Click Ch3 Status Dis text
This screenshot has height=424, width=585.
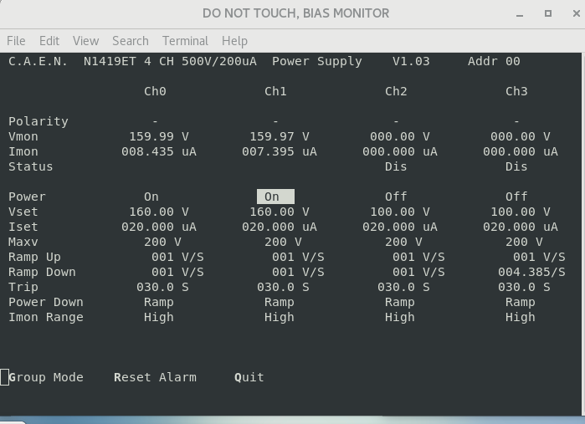(516, 166)
